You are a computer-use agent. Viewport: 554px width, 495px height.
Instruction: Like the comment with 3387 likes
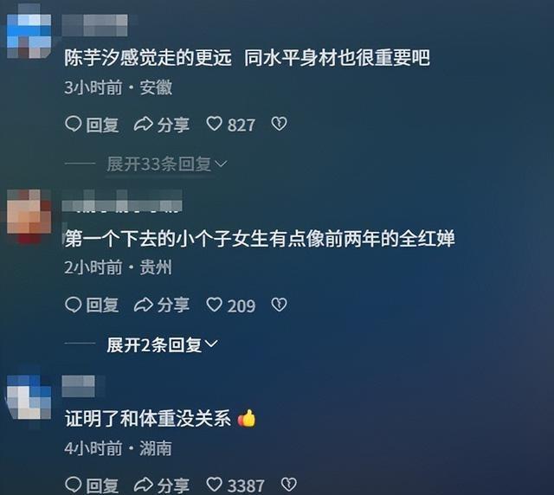coord(235,485)
